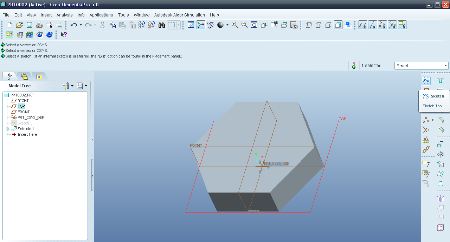Toggle datum points display
Screen dimensions: 450x242
tap(382, 25)
